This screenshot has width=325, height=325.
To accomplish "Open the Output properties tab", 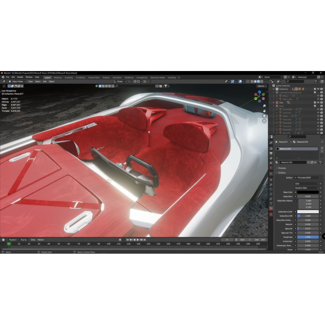I will click(x=271, y=153).
